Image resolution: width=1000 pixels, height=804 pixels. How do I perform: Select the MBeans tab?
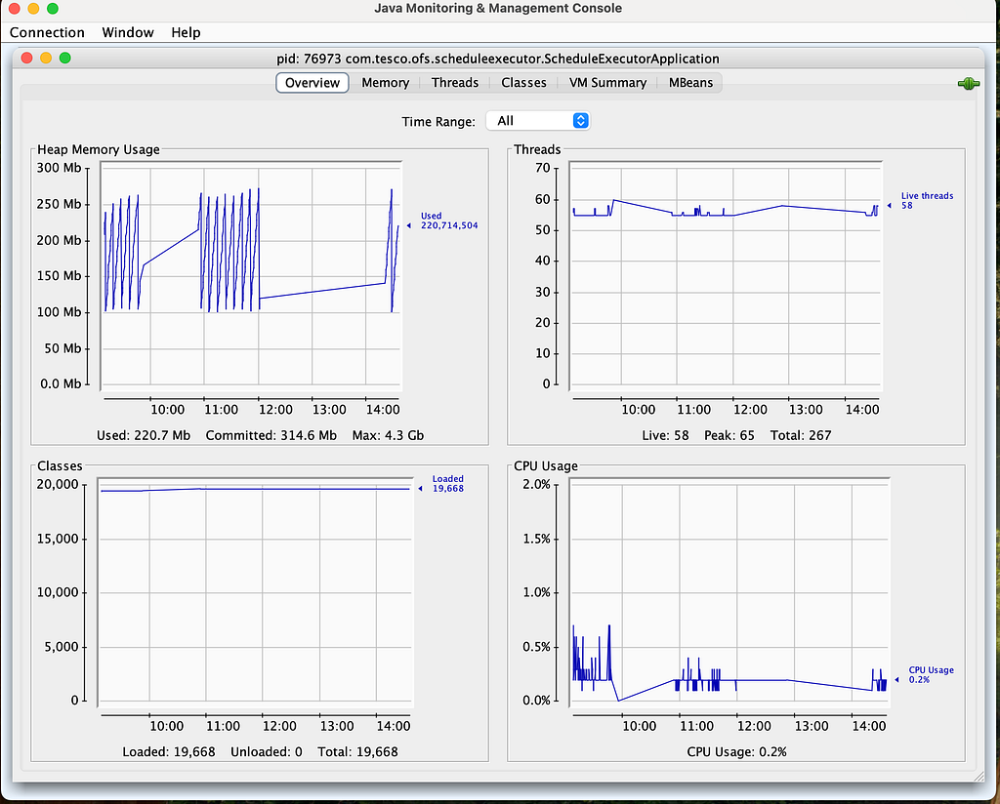click(x=690, y=83)
